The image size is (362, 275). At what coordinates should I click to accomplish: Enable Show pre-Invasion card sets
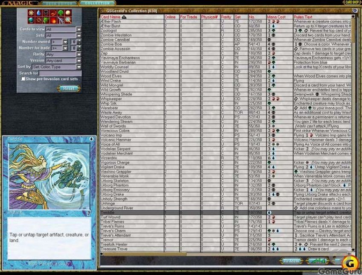click(23, 79)
